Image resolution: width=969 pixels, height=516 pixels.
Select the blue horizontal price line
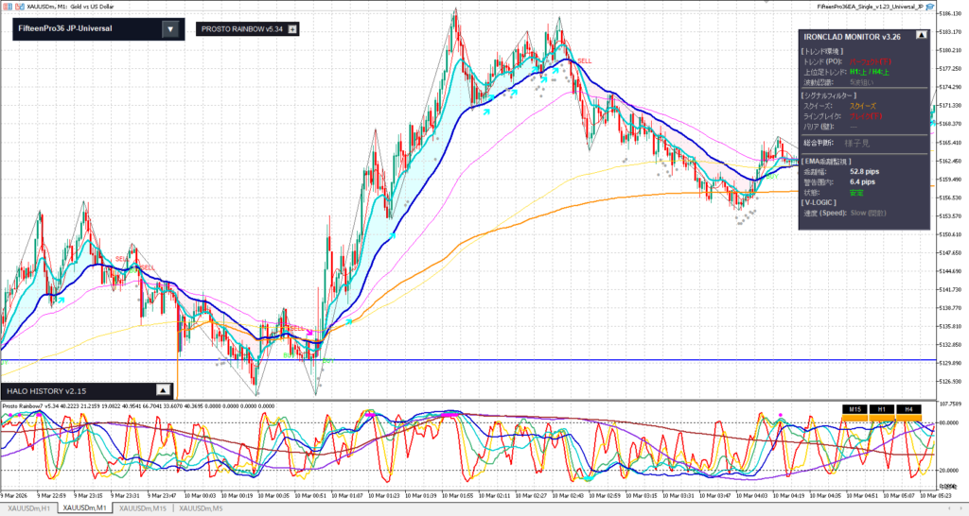[568, 360]
